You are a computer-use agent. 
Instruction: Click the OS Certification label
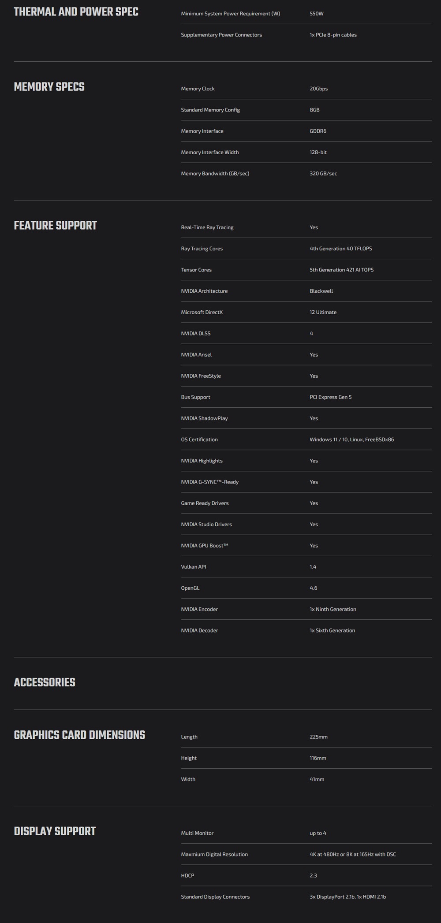point(199,439)
